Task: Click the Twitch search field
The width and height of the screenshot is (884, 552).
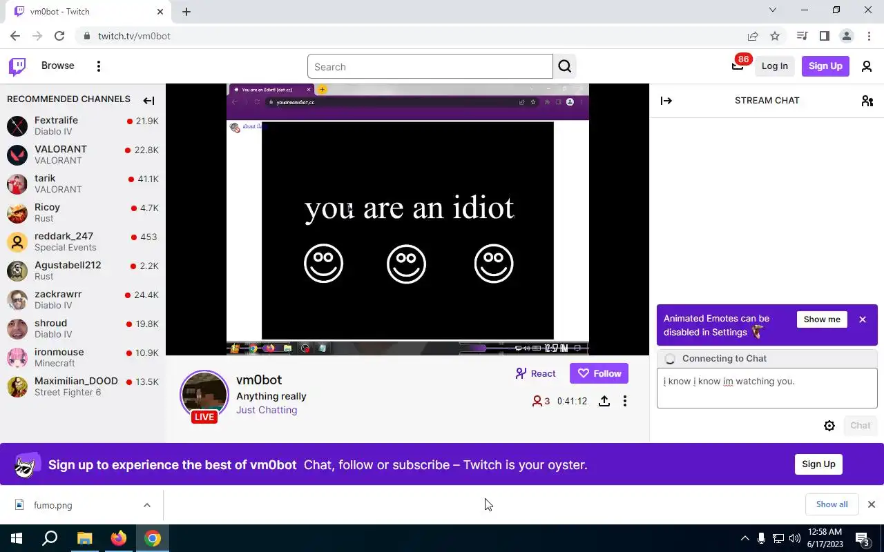Action: [430, 67]
